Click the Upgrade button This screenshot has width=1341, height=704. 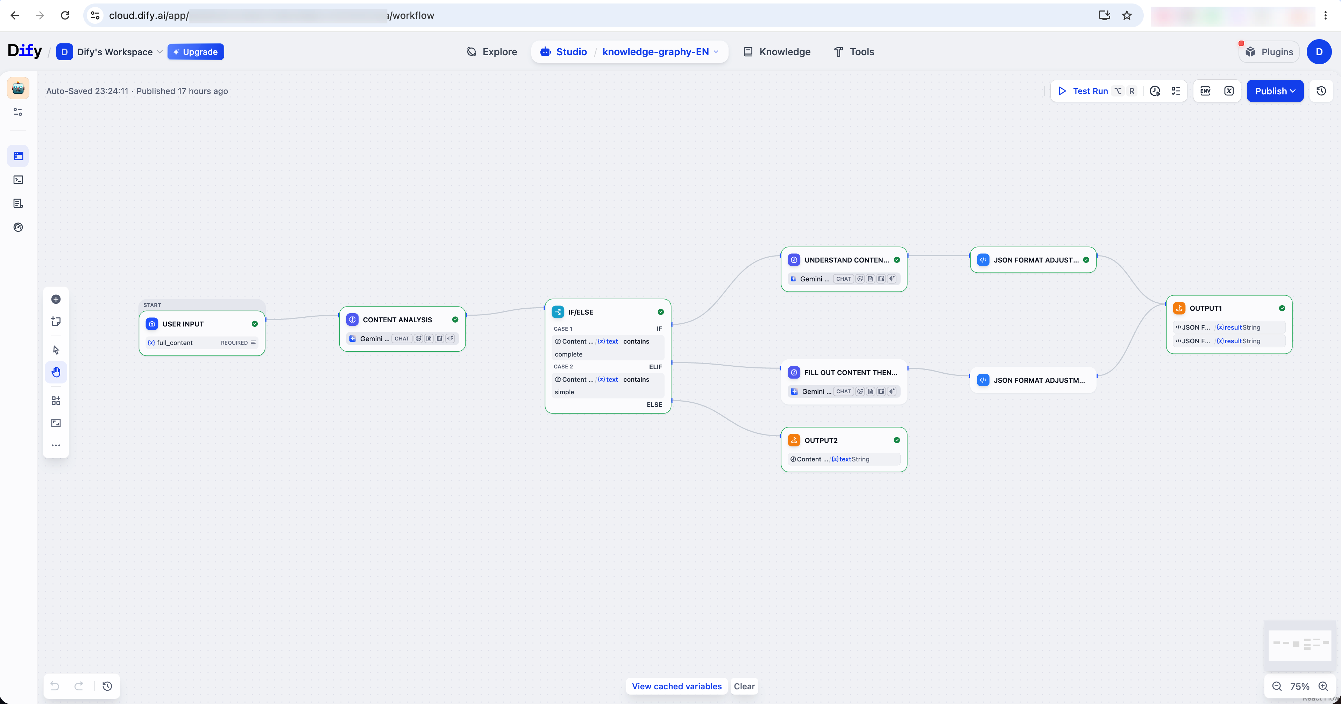[x=195, y=51]
